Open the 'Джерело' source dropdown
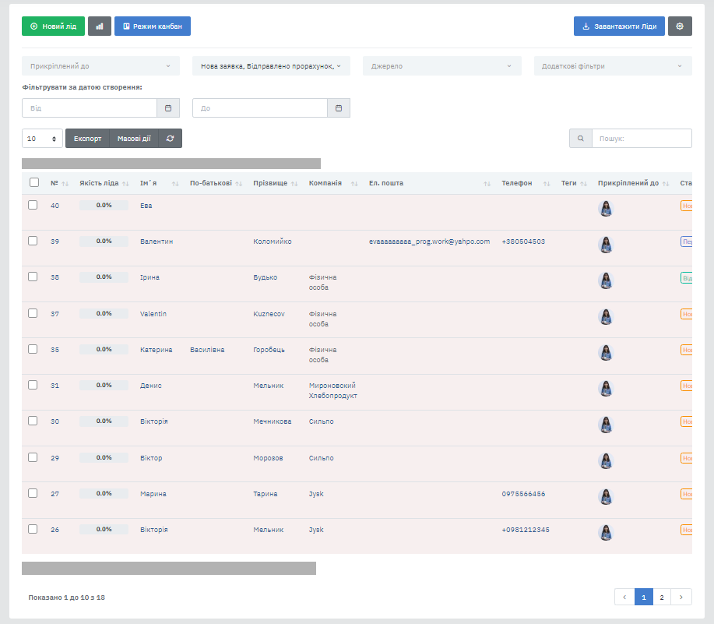The height and width of the screenshot is (624, 714). (x=441, y=66)
